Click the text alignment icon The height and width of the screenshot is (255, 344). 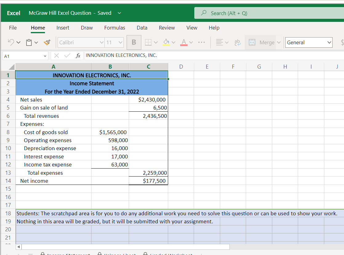tap(219, 42)
